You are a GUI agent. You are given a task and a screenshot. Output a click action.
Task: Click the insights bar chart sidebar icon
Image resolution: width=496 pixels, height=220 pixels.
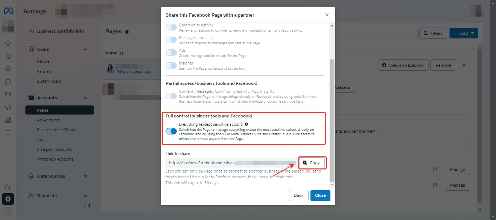[x=8, y=120]
